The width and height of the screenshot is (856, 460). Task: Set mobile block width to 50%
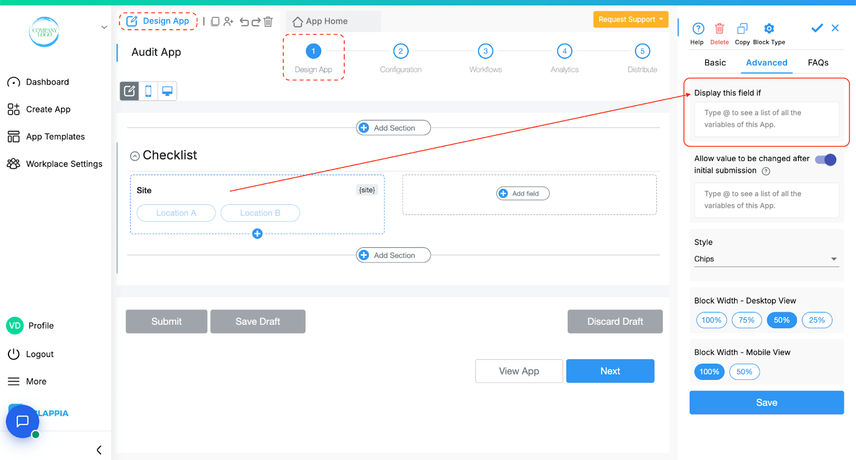744,372
